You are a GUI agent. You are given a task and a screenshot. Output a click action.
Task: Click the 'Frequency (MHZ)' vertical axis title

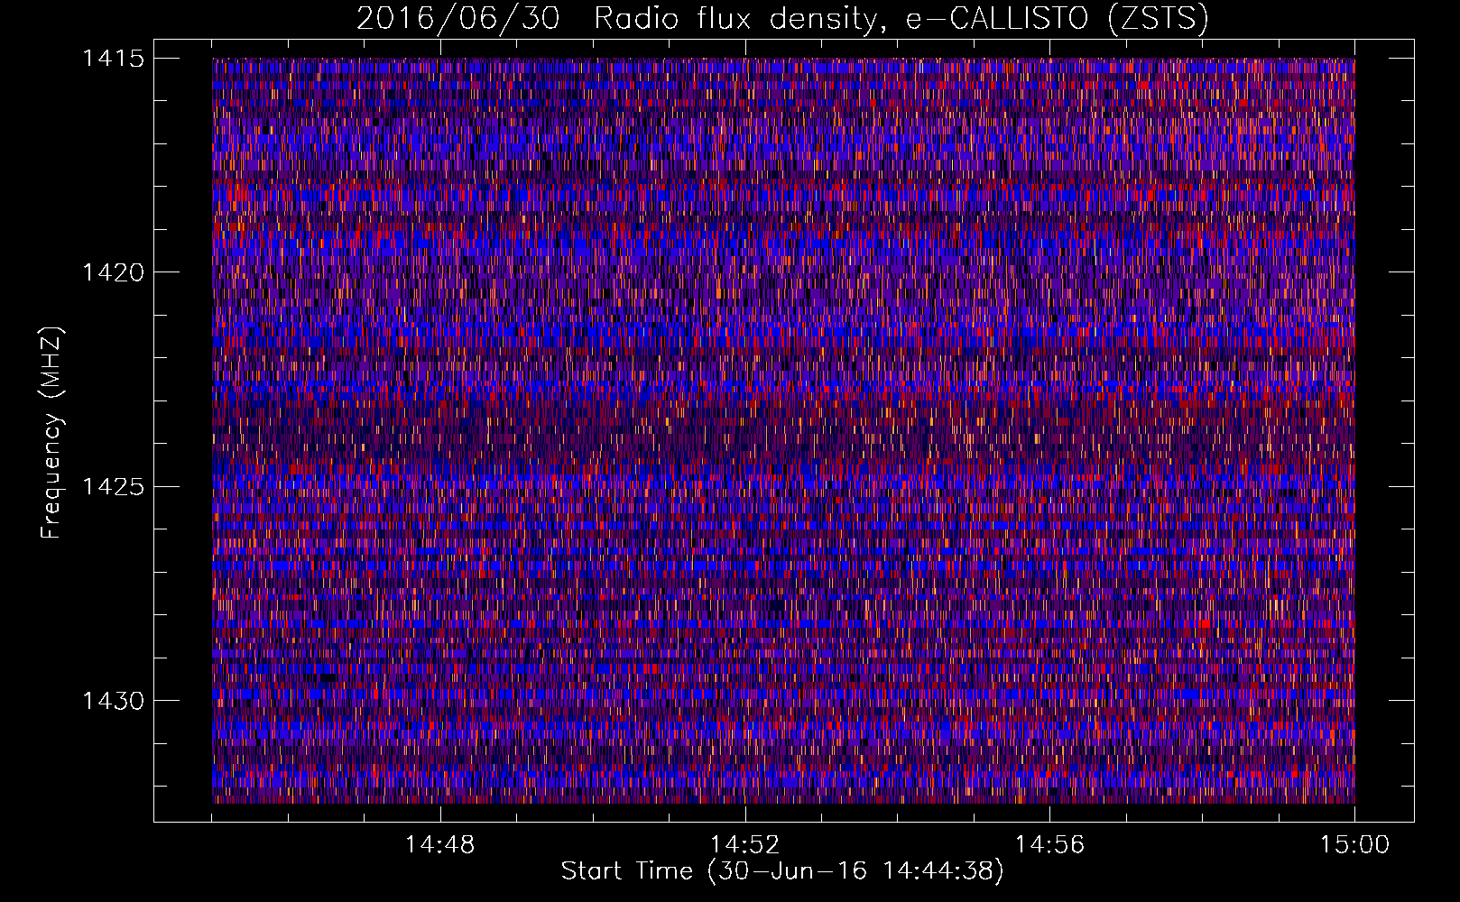52,431
